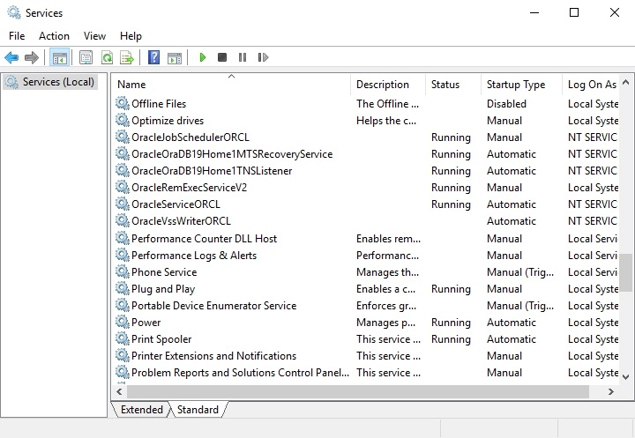Click the Forward arrow toolbar icon
The width and height of the screenshot is (635, 438).
click(32, 57)
